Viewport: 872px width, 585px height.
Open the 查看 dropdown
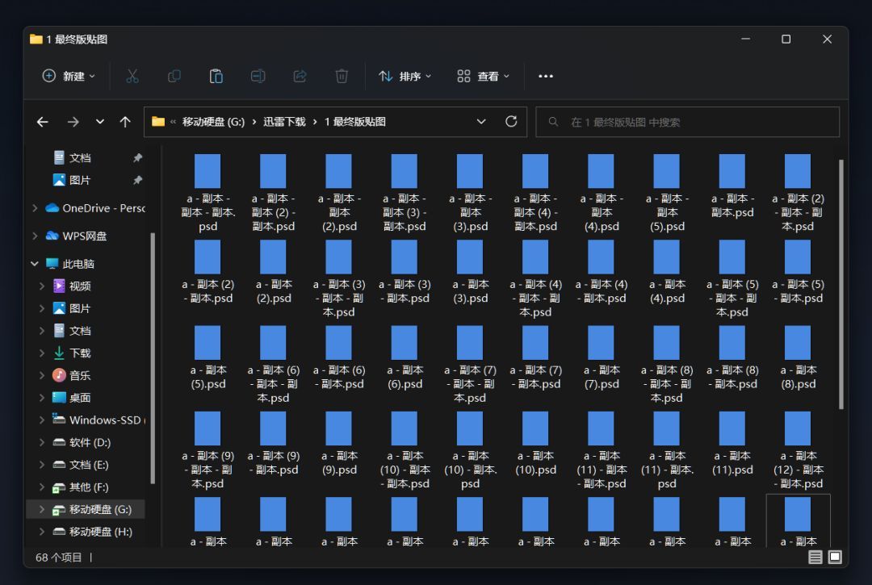(x=482, y=76)
